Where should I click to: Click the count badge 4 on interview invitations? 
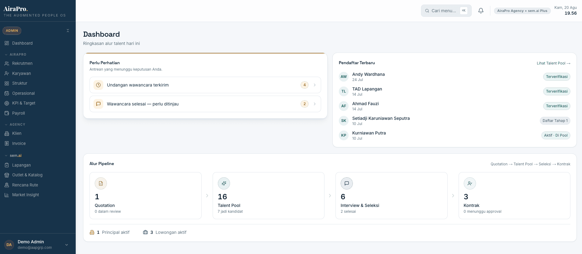305,85
